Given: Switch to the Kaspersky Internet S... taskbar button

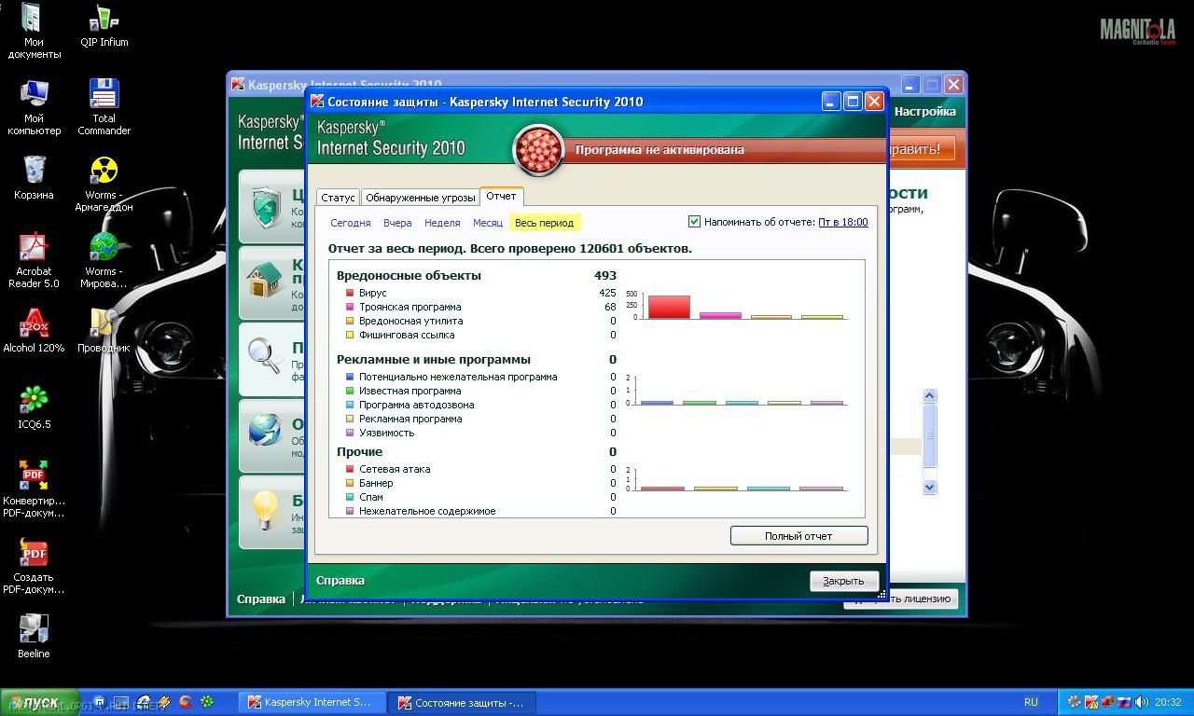Looking at the screenshot, I should (312, 702).
